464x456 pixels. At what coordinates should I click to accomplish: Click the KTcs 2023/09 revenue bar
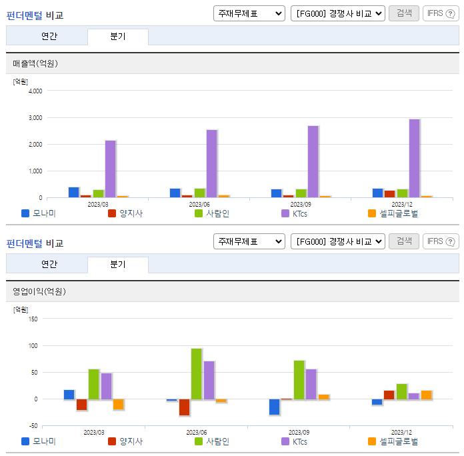[x=313, y=161]
